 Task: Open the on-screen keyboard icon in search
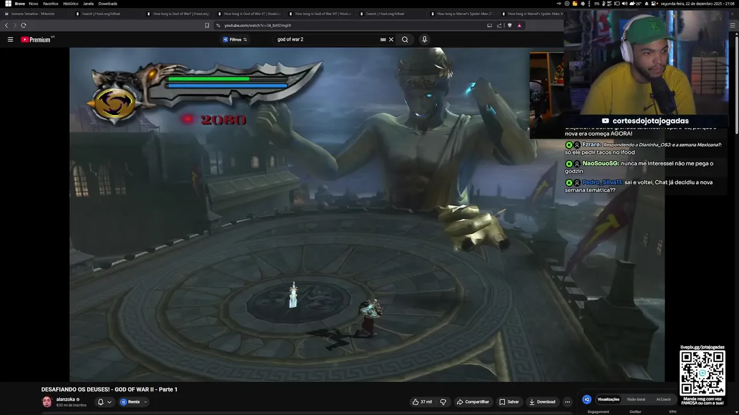point(383,40)
